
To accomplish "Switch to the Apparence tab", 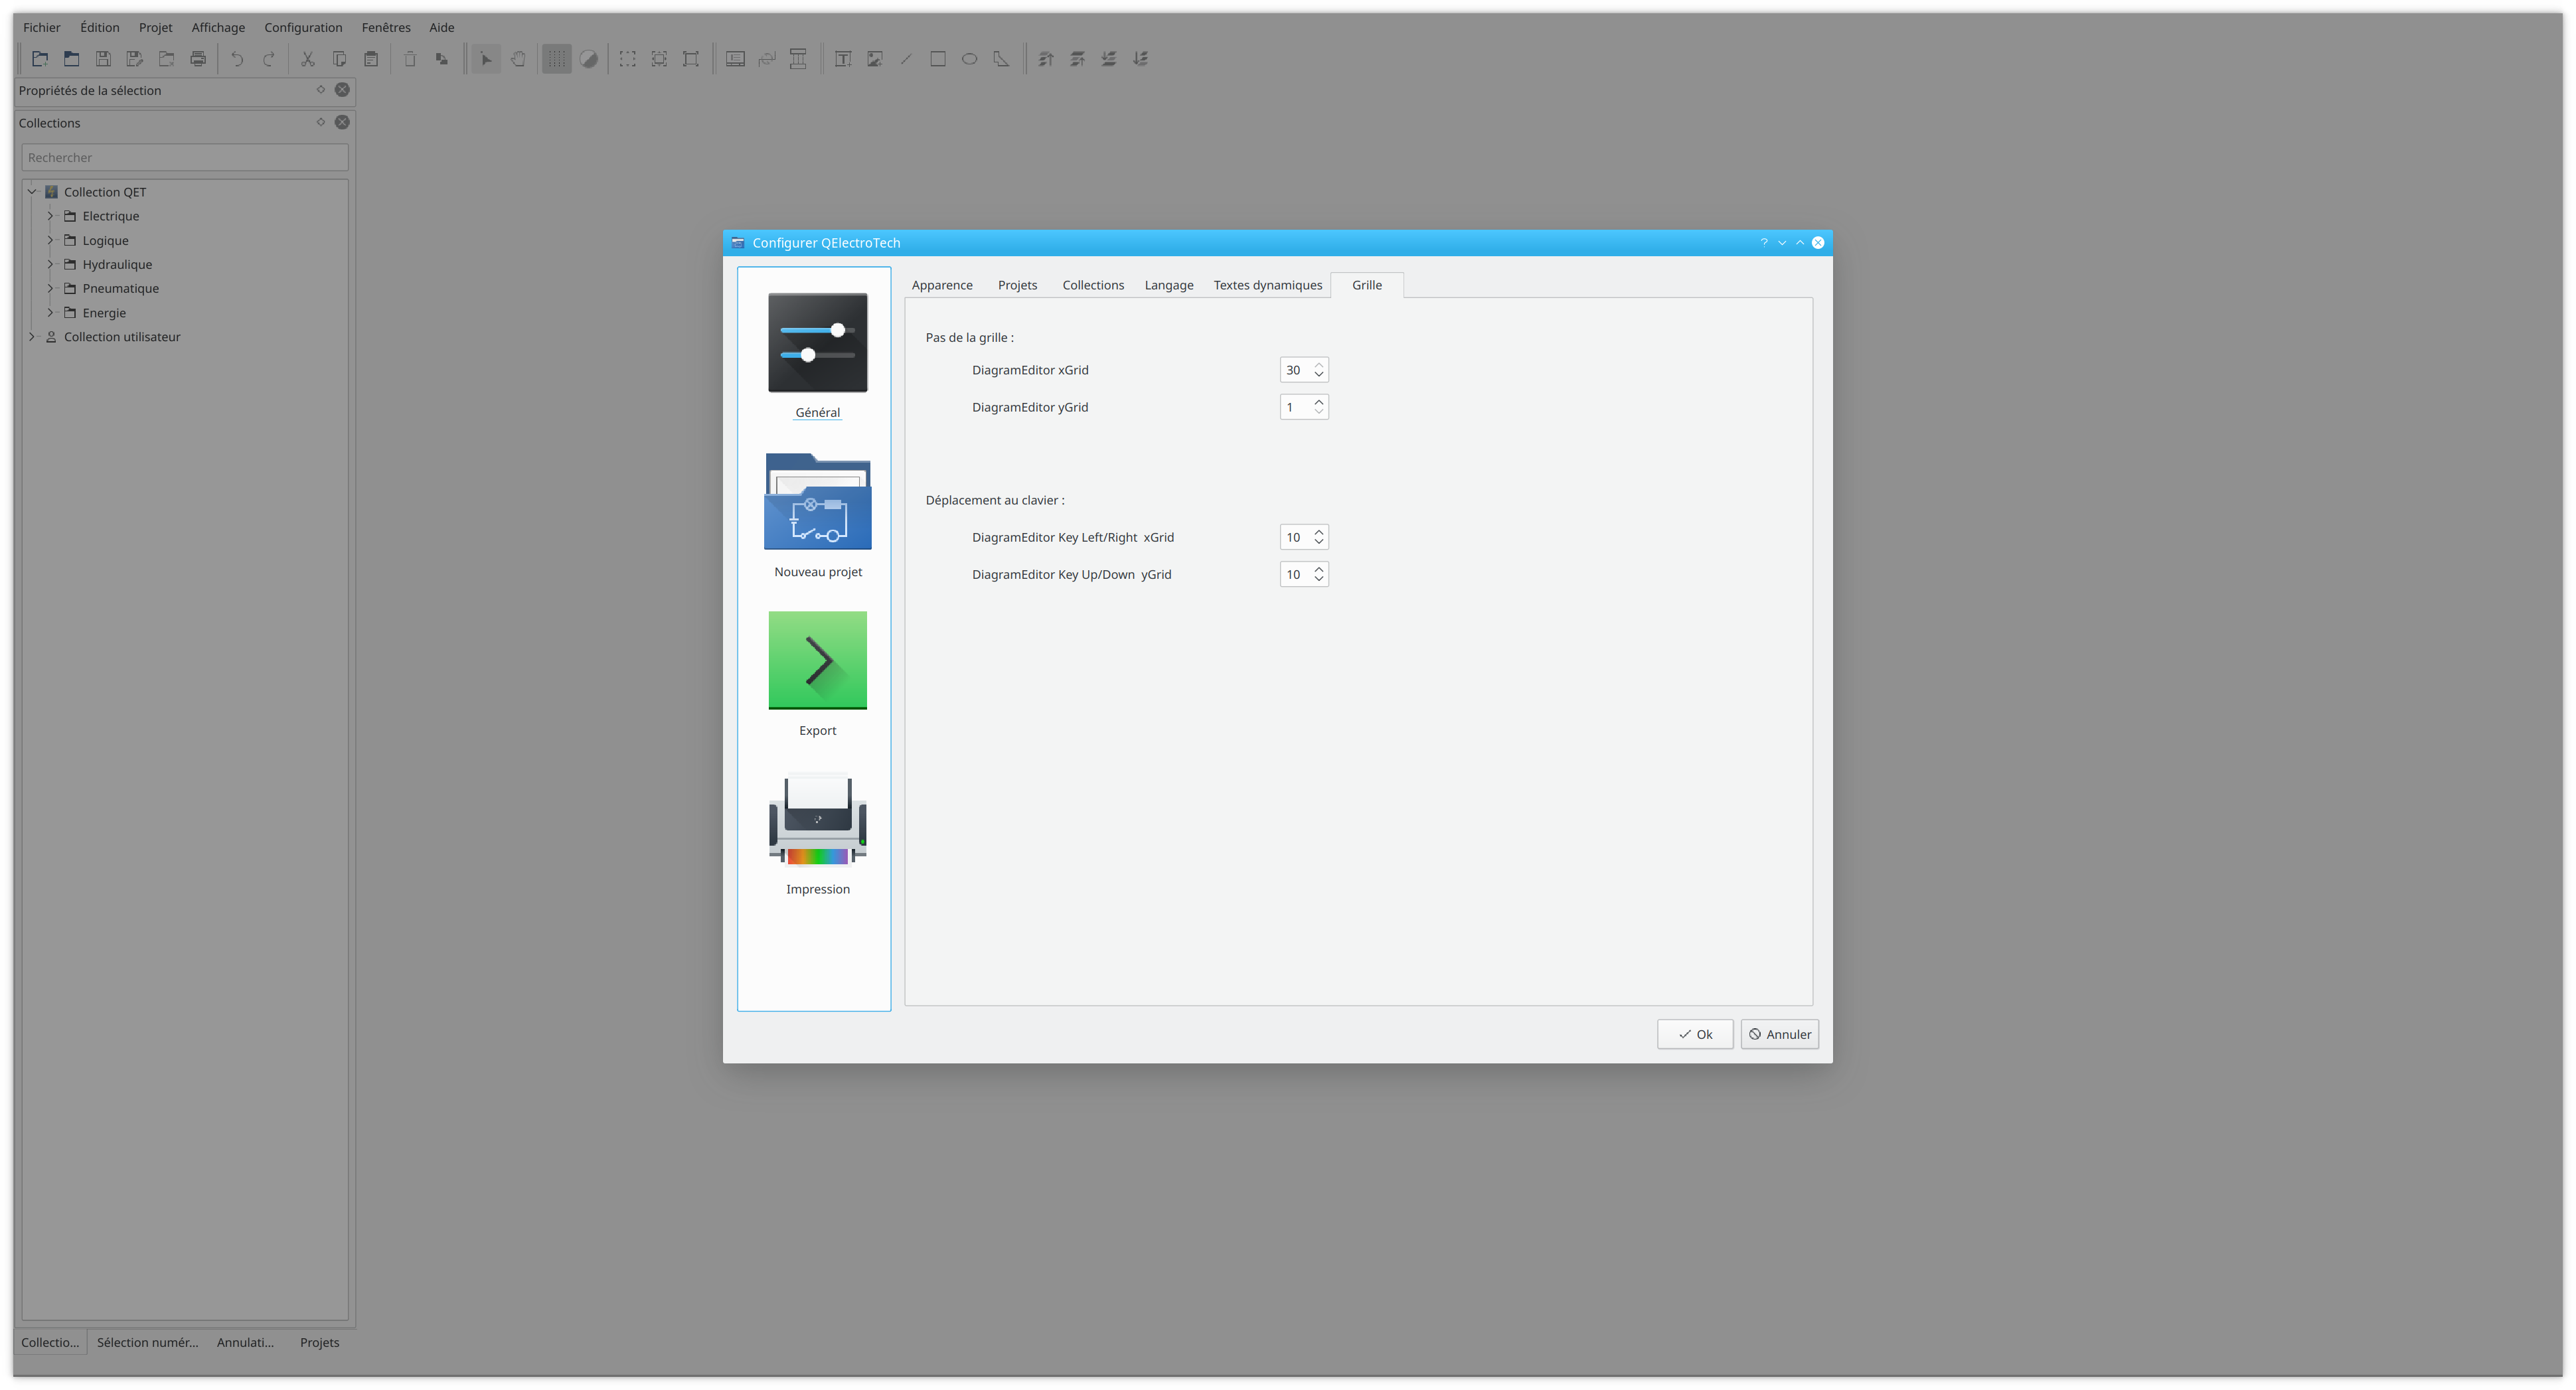I will point(942,285).
